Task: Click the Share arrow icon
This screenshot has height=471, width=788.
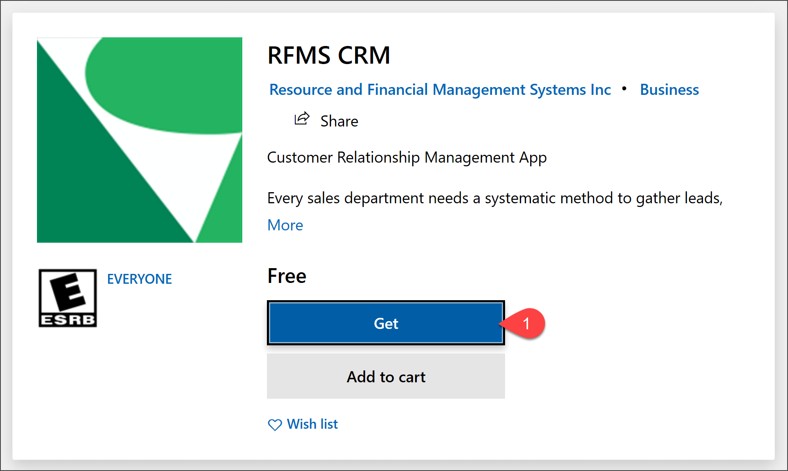Action: [302, 119]
